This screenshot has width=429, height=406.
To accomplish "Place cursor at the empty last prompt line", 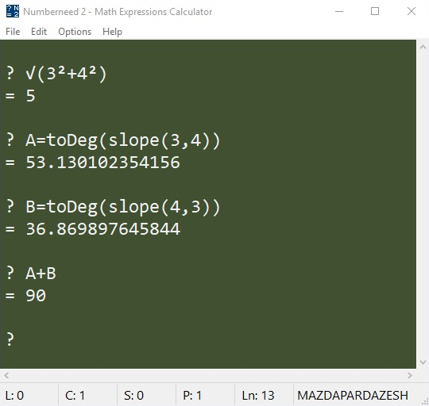I will [x=208, y=339].
